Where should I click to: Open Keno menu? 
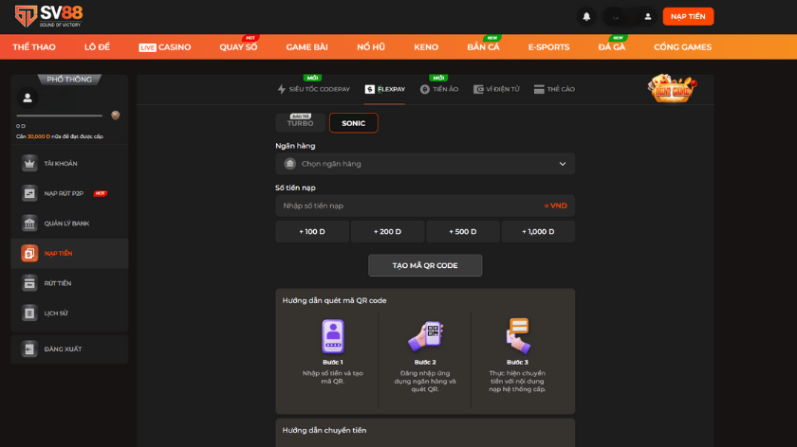[426, 47]
